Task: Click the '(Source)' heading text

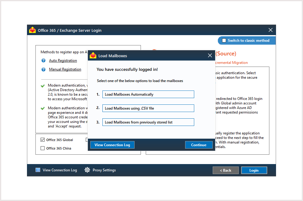Action: click(226, 54)
